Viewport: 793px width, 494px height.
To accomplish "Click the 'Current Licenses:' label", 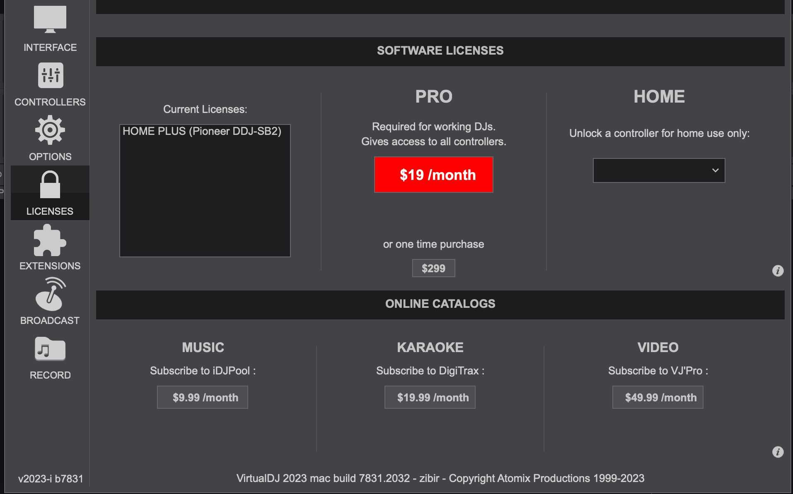I will click(205, 109).
